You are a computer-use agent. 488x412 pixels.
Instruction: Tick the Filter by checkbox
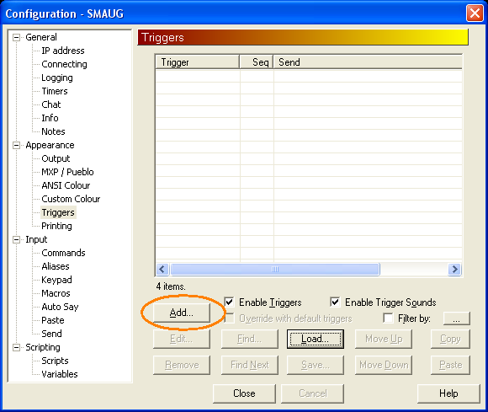(x=388, y=318)
